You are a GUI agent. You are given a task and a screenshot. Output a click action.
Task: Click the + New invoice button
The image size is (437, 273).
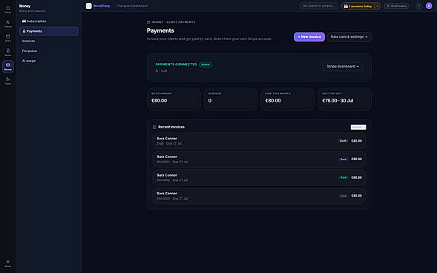click(x=309, y=37)
